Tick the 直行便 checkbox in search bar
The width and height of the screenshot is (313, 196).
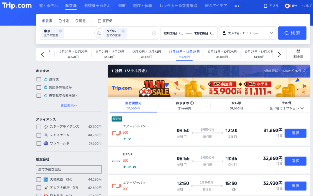pyautogui.click(x=99, y=21)
